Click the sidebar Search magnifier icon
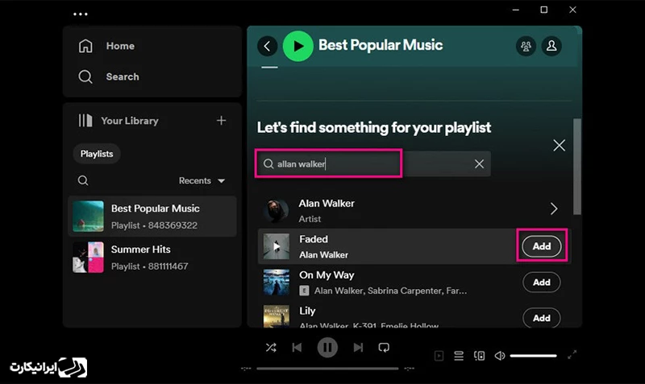This screenshot has height=384, width=645. coord(85,76)
